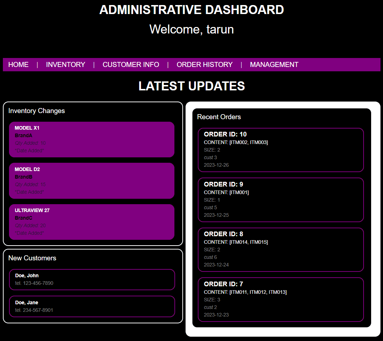Screen dimensions: 383x341
Task: Open the MANAGEMENT menu item
Action: pyautogui.click(x=274, y=64)
